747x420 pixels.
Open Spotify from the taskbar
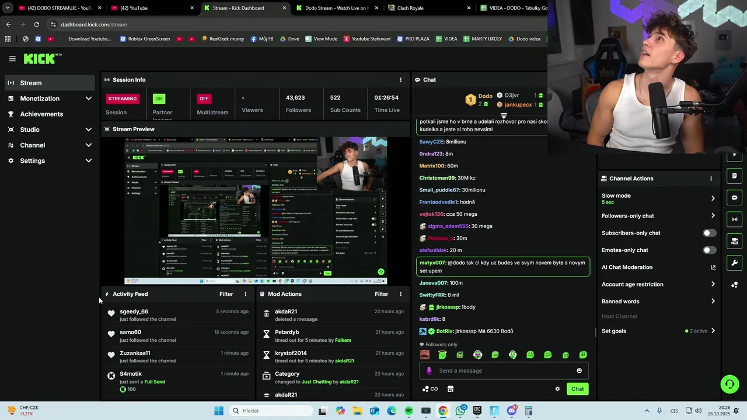point(409,411)
